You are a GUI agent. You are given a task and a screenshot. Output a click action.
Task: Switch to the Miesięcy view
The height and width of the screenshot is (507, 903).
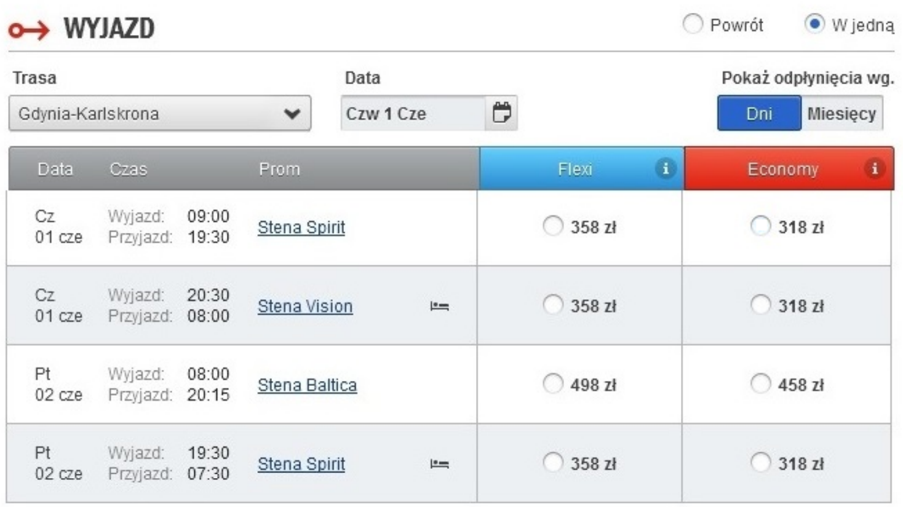click(x=841, y=114)
